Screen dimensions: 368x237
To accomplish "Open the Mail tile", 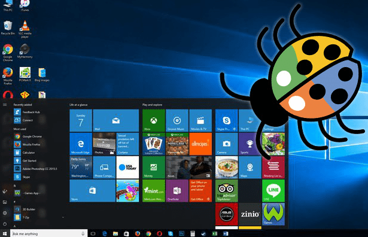I will point(116,120).
